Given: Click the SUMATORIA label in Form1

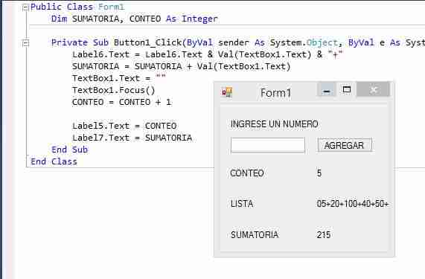Looking at the screenshot, I should tap(255, 234).
